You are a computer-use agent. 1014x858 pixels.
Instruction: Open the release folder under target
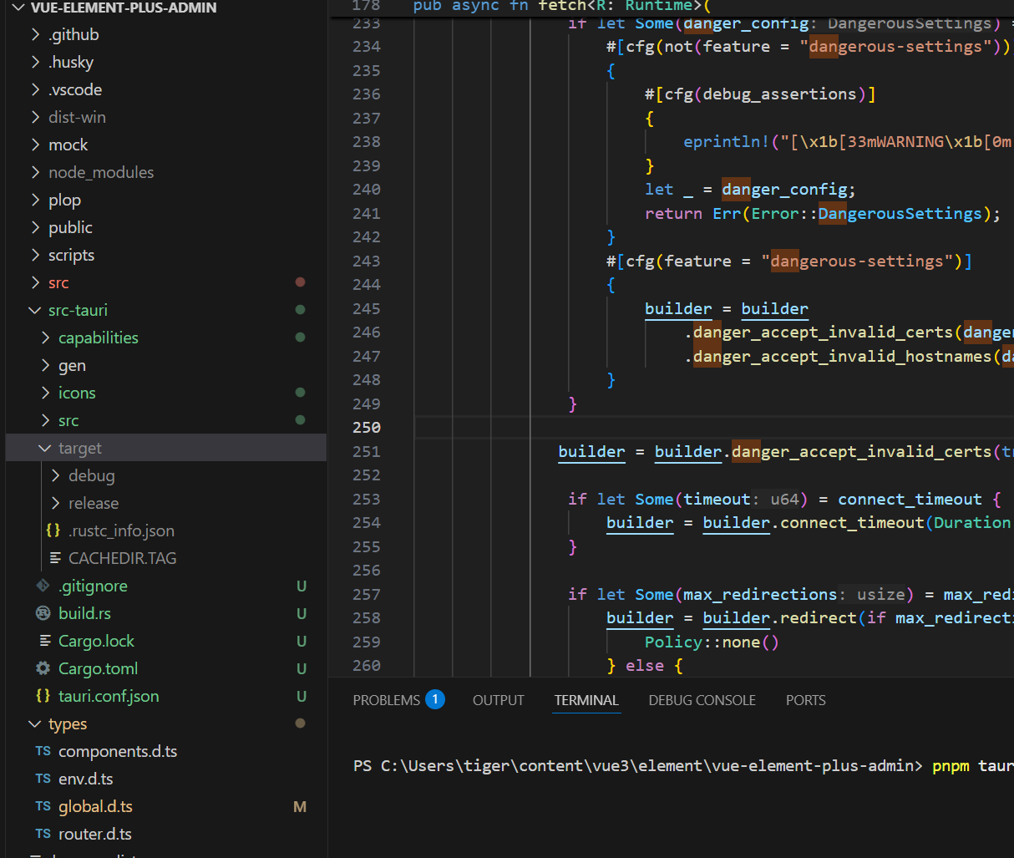(x=94, y=503)
